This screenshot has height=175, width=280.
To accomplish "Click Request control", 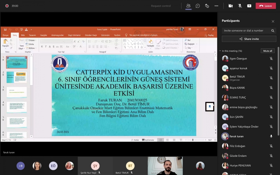I will 161,6.
